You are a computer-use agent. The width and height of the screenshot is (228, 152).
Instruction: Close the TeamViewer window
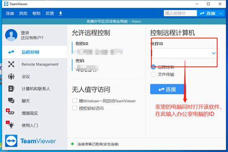pos(220,4)
